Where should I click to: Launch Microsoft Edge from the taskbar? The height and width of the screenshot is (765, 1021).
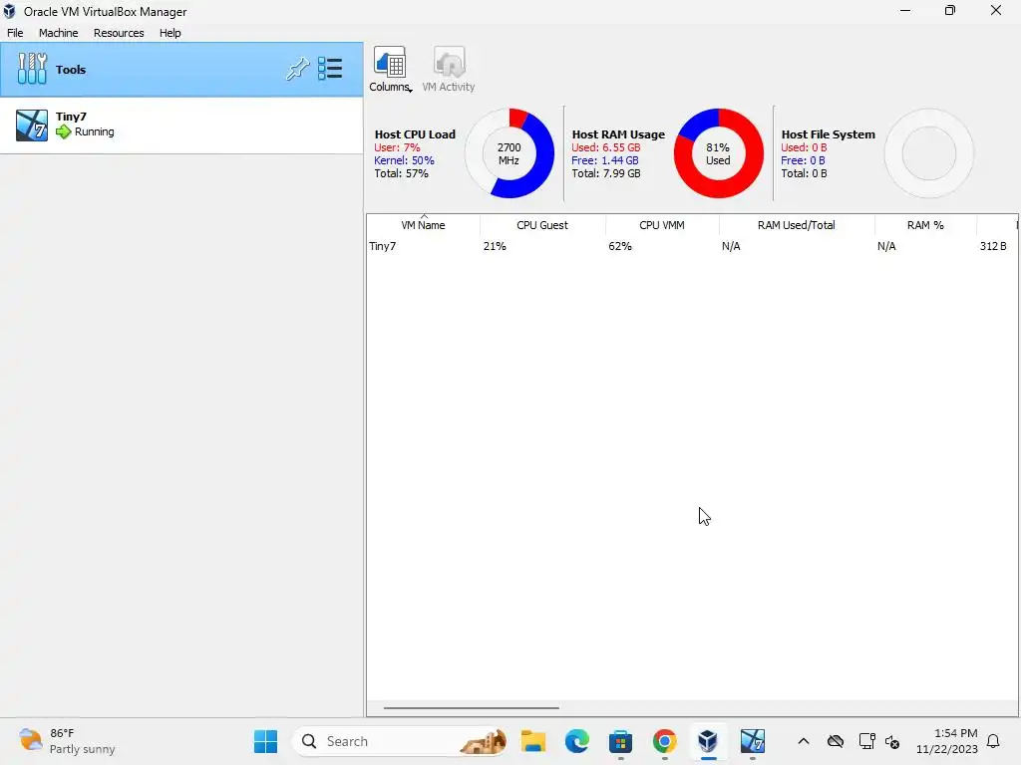click(577, 741)
